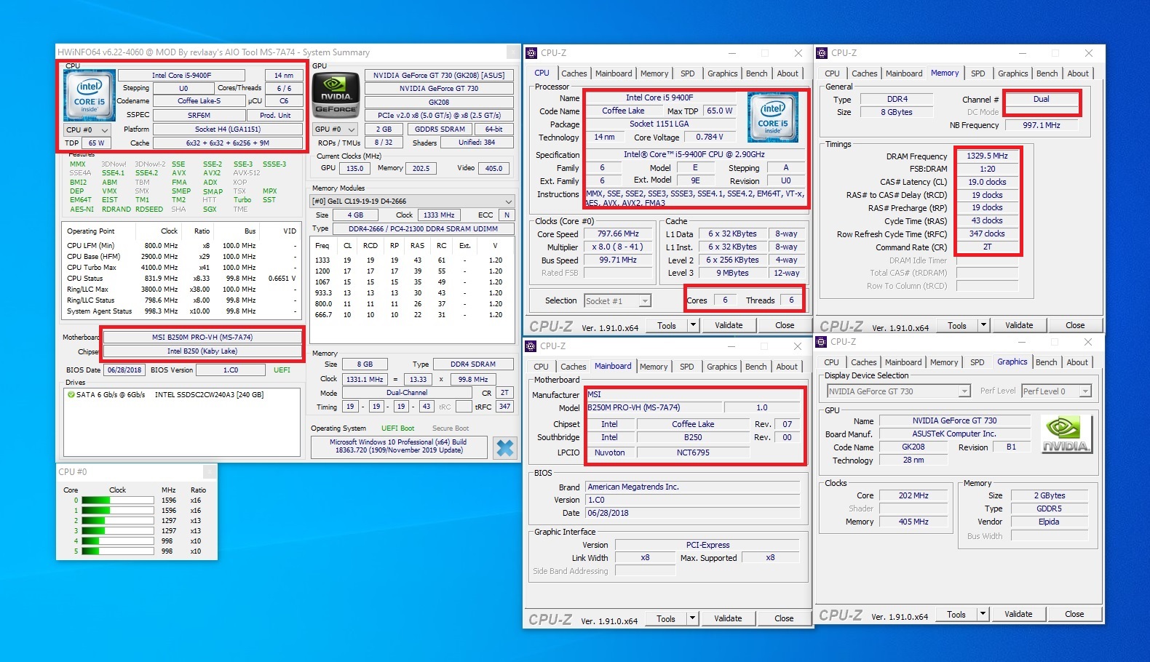Click the Elpida memory vendor value

[1049, 522]
